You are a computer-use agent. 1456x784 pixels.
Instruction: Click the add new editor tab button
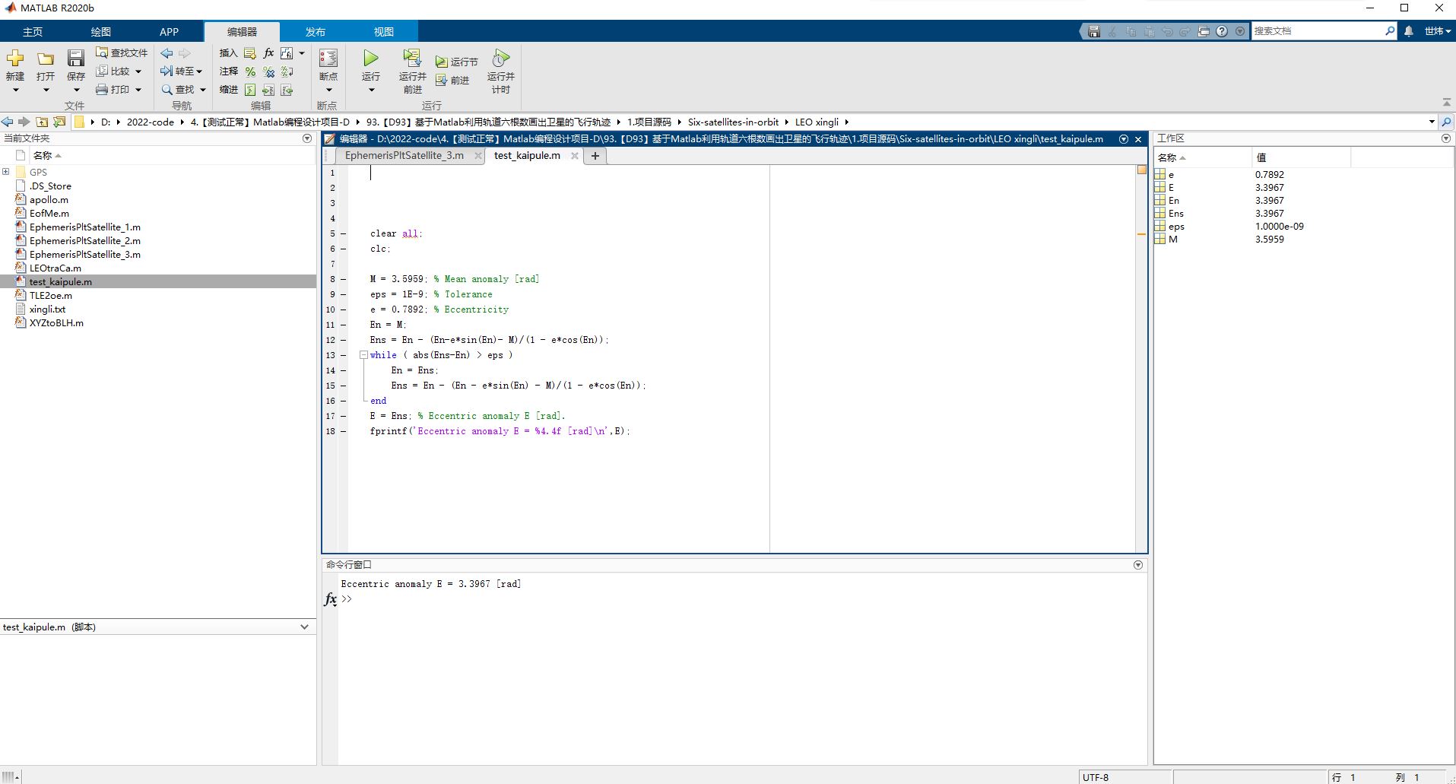(595, 156)
